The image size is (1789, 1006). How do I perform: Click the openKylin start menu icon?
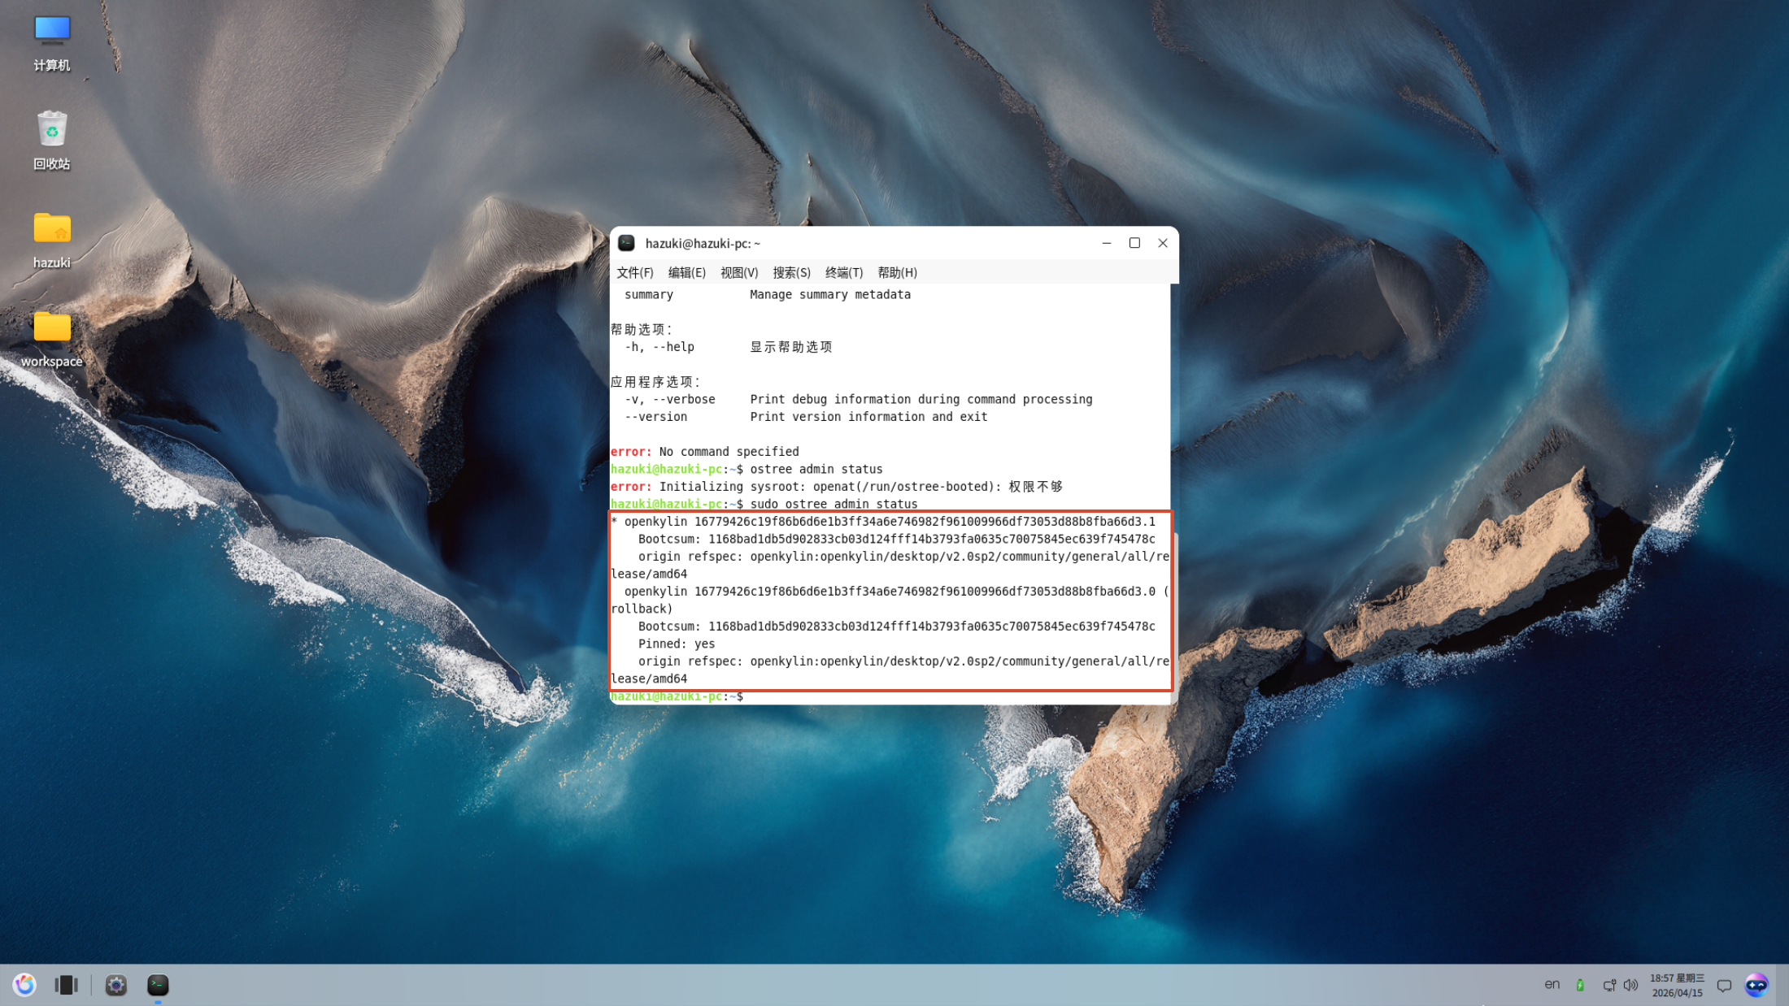24,985
